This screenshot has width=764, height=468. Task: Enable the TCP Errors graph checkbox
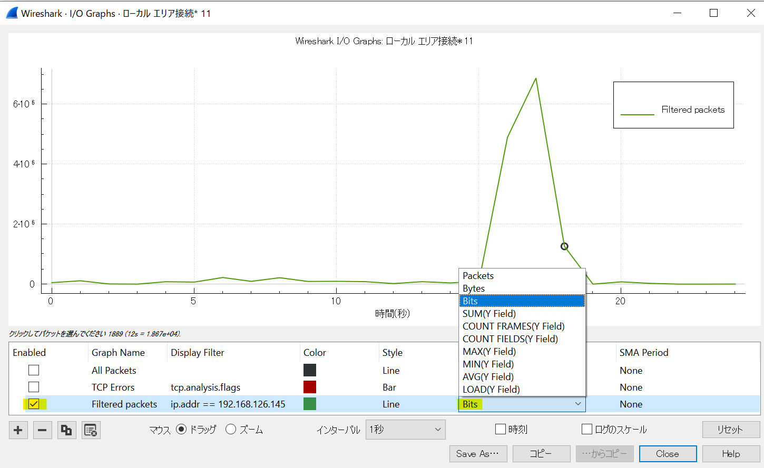point(34,387)
